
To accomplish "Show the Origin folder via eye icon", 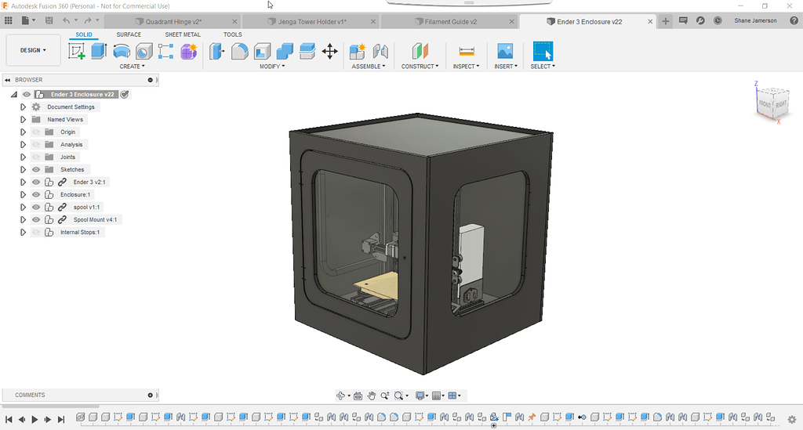I will [35, 132].
